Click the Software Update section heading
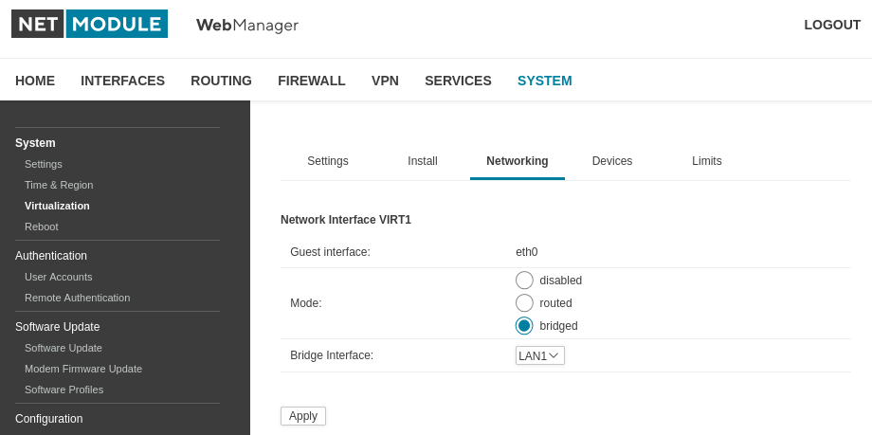Image resolution: width=872 pixels, height=435 pixels. tap(57, 327)
